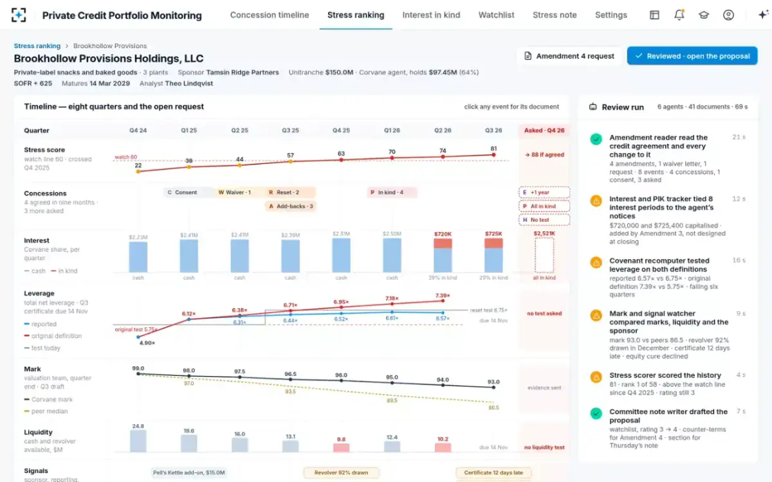Image resolution: width=772 pixels, height=482 pixels.
Task: Click Covenant recomputer review step title
Action: 659,265
